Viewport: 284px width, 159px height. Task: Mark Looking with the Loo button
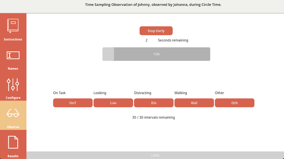pos(113,103)
